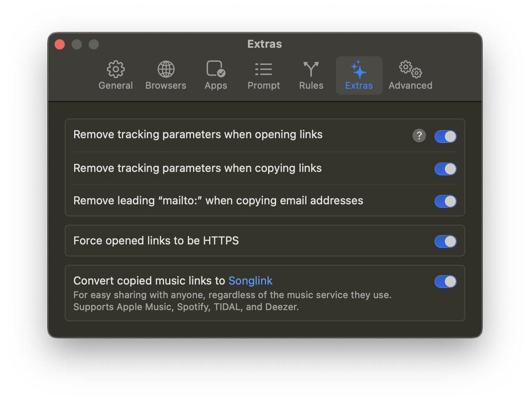
Task: Switch to the Rules tab label
Action: (311, 85)
